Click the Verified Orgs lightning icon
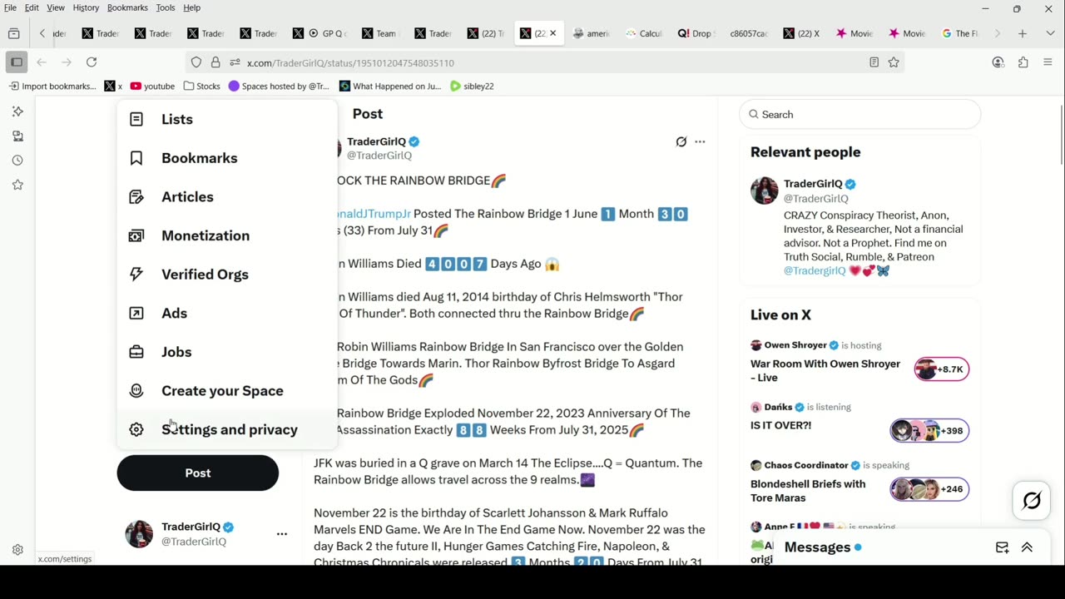This screenshot has height=599, width=1065. (x=136, y=275)
